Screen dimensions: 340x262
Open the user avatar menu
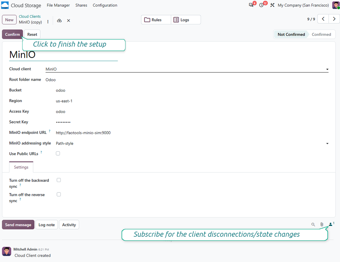pyautogui.click(x=335, y=5)
